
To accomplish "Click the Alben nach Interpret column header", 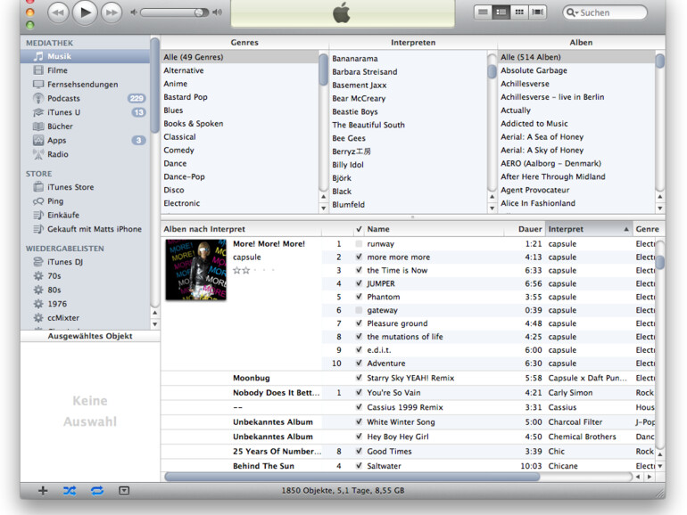I will tap(241, 229).
